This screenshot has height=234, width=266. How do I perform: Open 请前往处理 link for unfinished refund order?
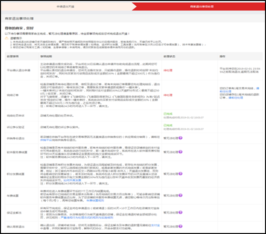235,98
